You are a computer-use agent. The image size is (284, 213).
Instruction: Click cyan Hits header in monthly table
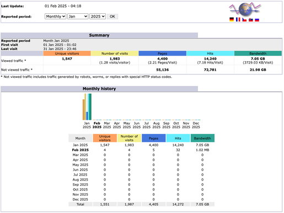coord(178,138)
